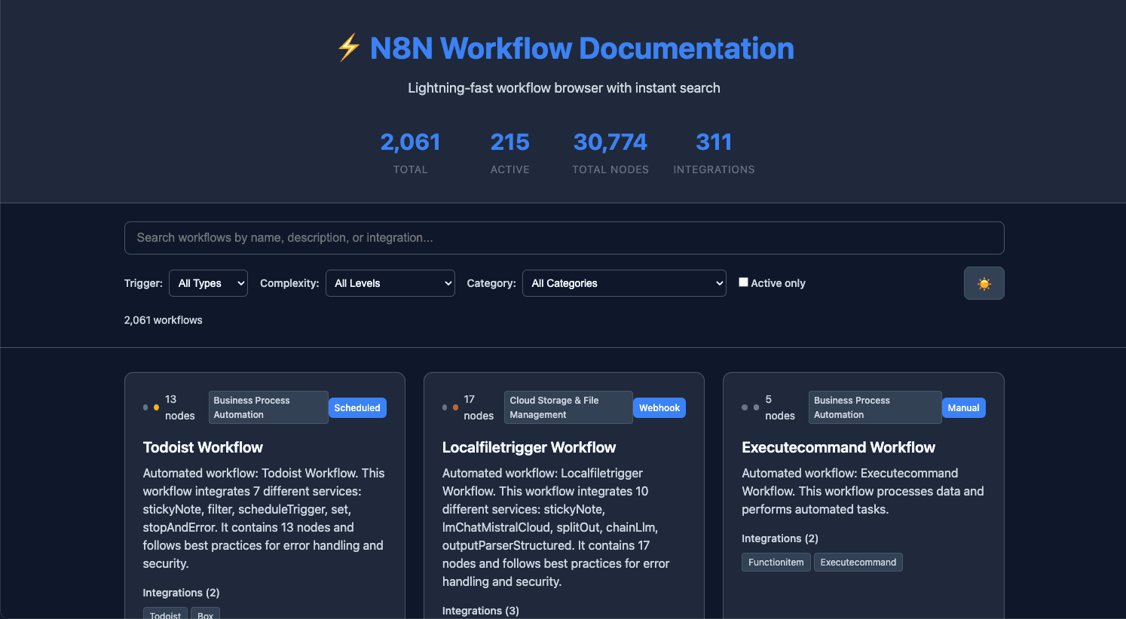Click the Todoist Workflow description paragraph
The height and width of the screenshot is (619, 1126).
pyautogui.click(x=264, y=518)
